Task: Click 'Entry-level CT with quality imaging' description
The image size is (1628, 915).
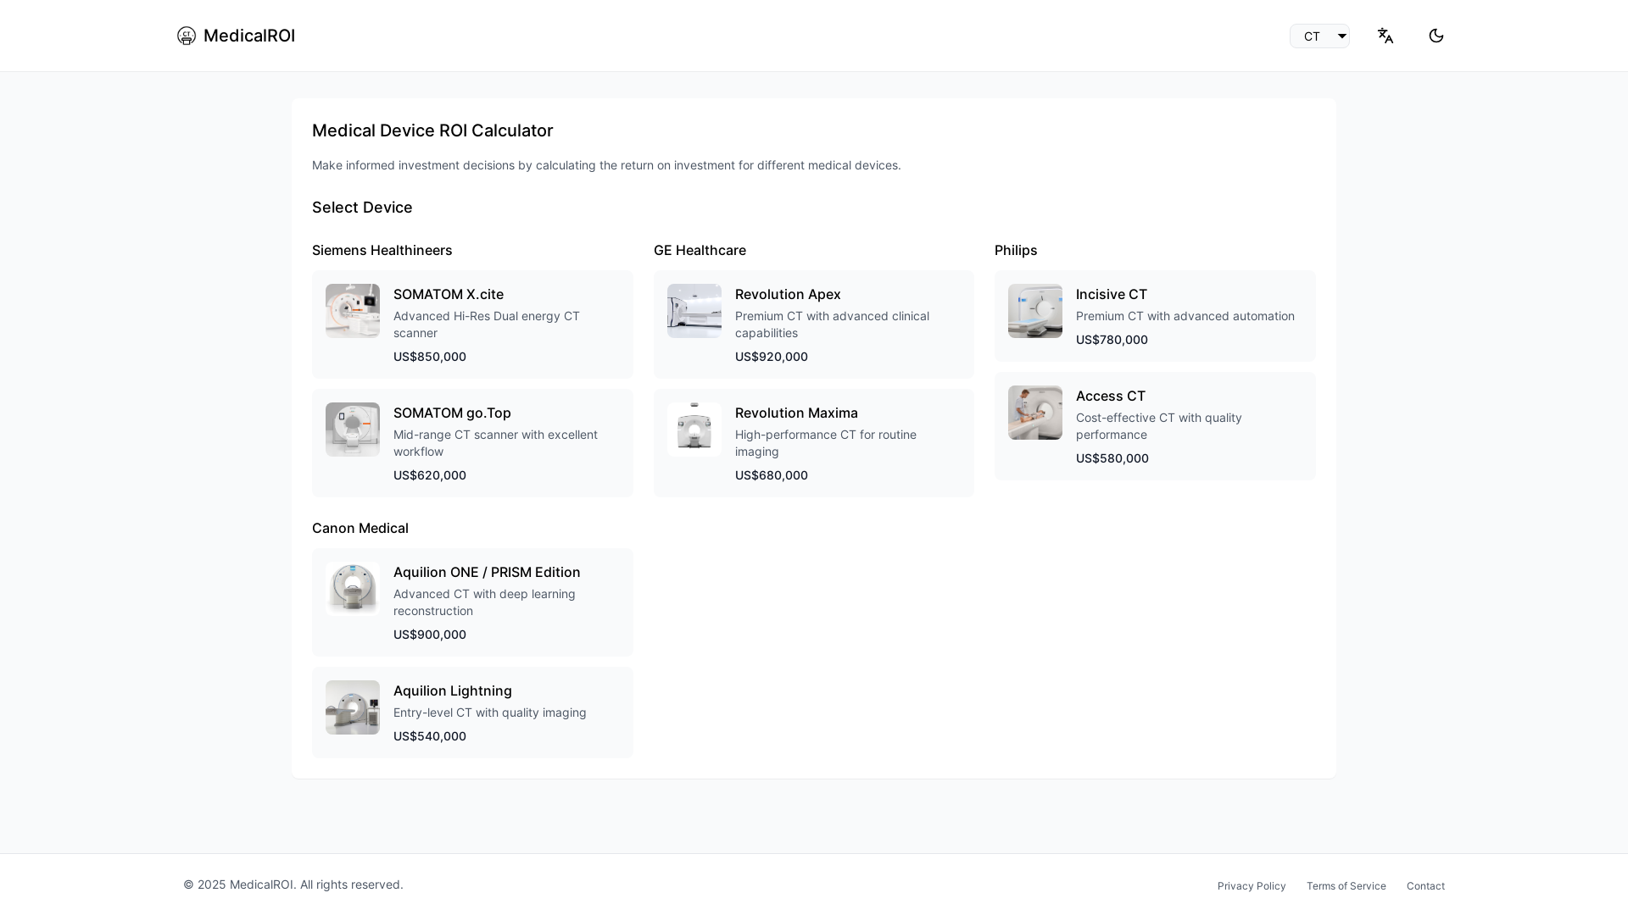Action: pos(490,713)
